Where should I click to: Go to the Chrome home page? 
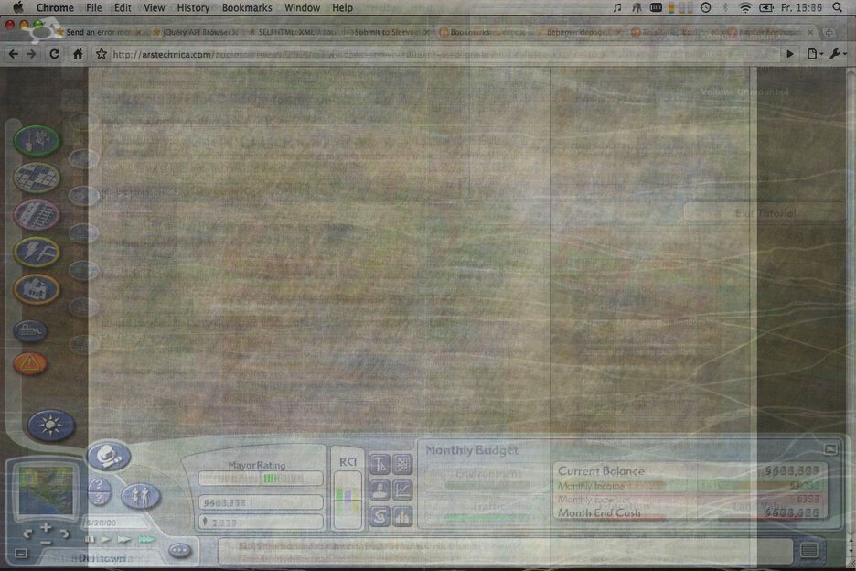[x=78, y=54]
